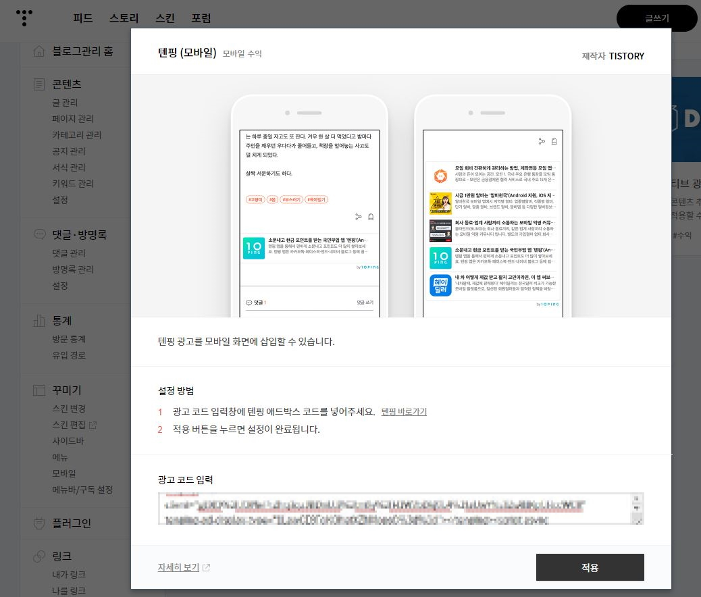Screen dimensions: 701x597
Task: Open the 포럼 top menu
Action: click(x=201, y=18)
